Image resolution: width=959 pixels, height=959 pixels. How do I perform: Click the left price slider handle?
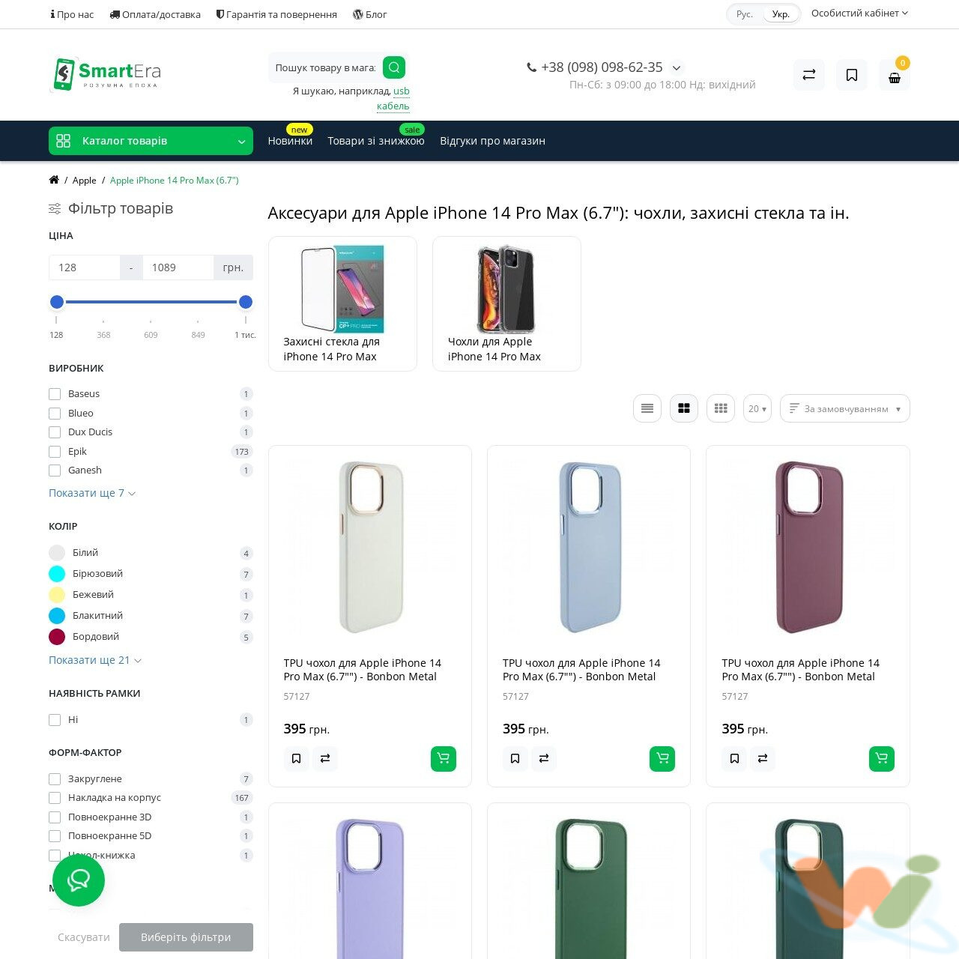pos(57,302)
